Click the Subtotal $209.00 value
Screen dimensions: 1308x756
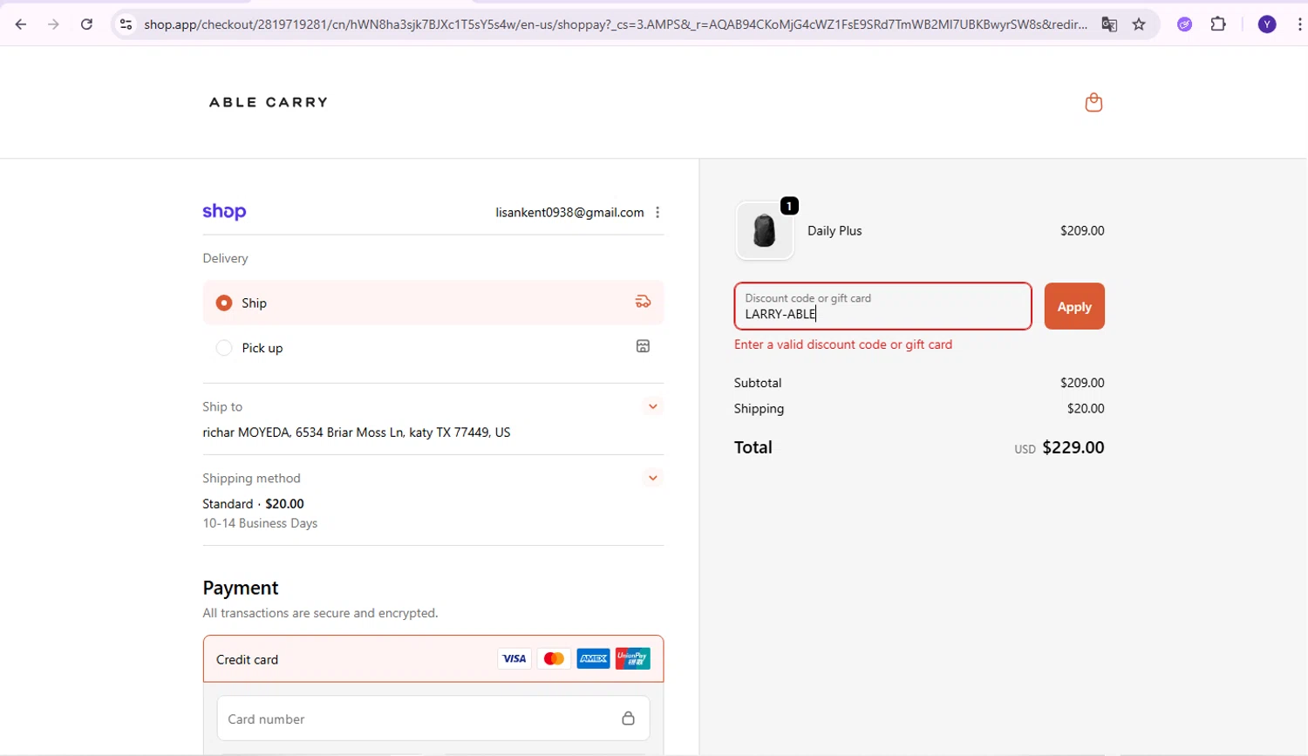coord(1082,383)
